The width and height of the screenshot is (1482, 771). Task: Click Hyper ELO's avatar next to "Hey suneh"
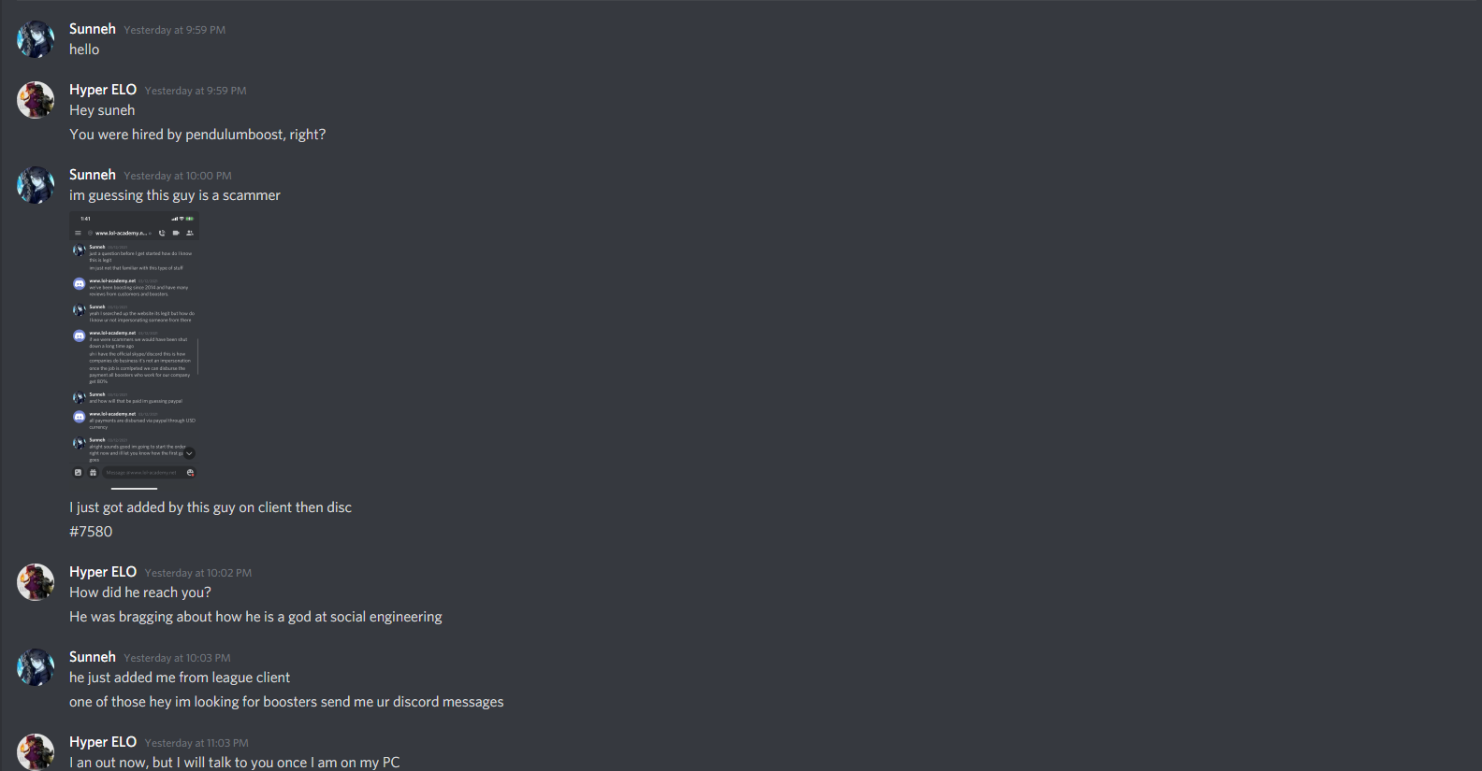36,100
